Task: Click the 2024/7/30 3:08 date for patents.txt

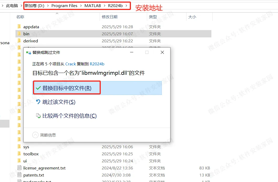Action: (116, 175)
